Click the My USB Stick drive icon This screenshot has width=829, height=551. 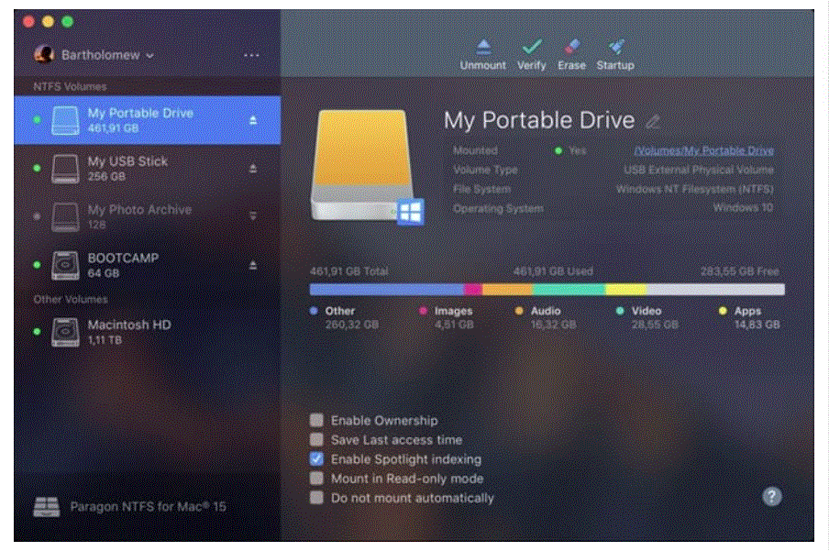coord(65,169)
